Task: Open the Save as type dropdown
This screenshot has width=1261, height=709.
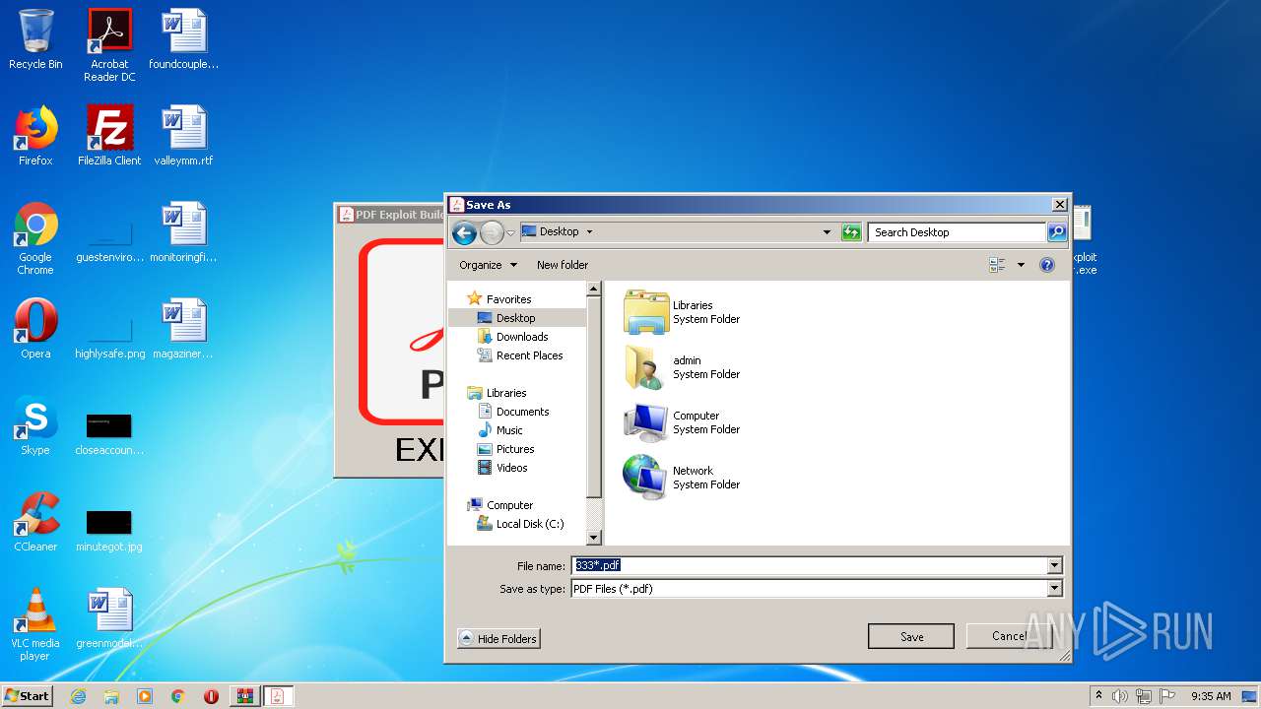Action: click(x=1055, y=589)
